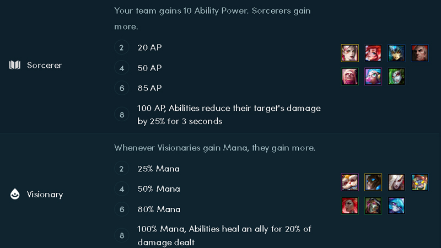This screenshot has width=441, height=248.
Task: Select white-haired gold-bordered Sorcerer champion portrait
Action: click(x=349, y=53)
